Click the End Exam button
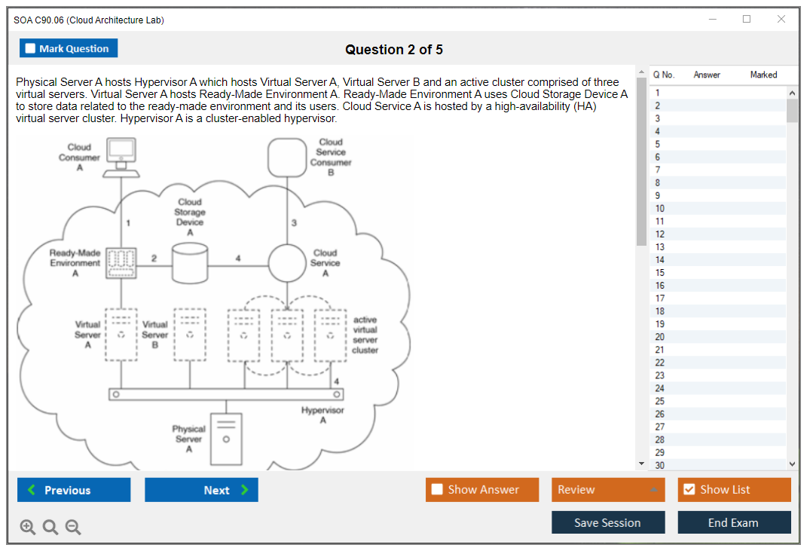Screen dimensions: 810x554 coord(733,522)
